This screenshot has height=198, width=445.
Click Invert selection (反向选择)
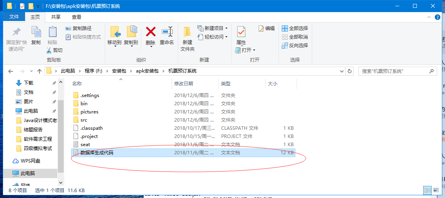pos(295,45)
